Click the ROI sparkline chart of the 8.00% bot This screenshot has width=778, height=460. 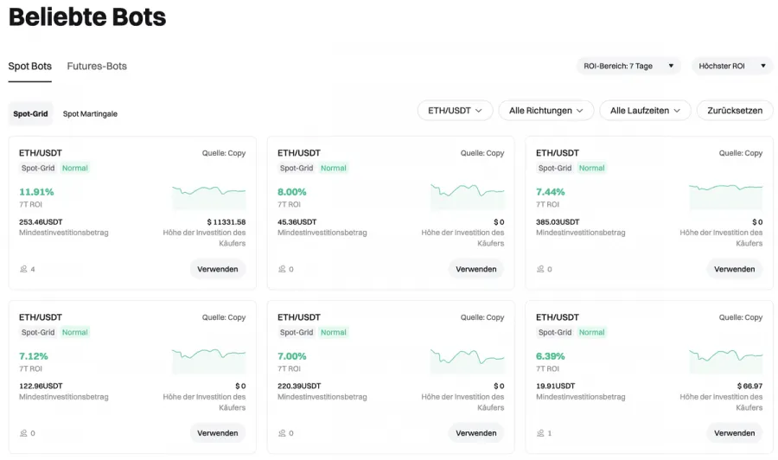tap(468, 197)
